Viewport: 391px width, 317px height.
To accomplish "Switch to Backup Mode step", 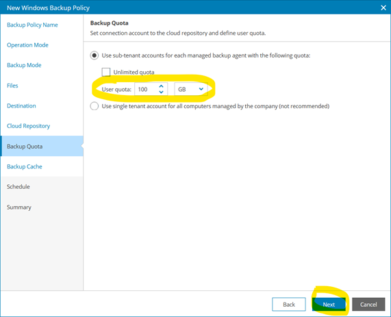I will pos(24,65).
